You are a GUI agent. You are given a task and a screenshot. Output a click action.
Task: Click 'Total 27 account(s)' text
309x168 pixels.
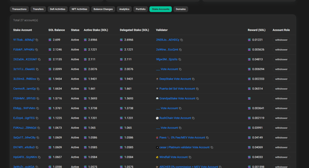point(26,20)
